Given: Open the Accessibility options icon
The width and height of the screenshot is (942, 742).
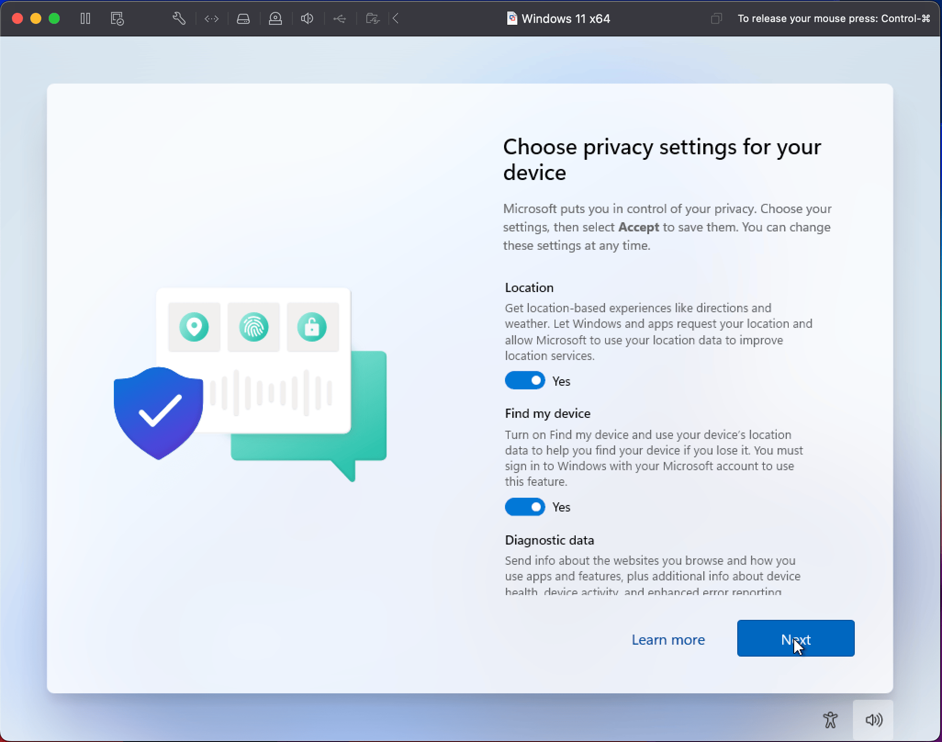Looking at the screenshot, I should (830, 720).
